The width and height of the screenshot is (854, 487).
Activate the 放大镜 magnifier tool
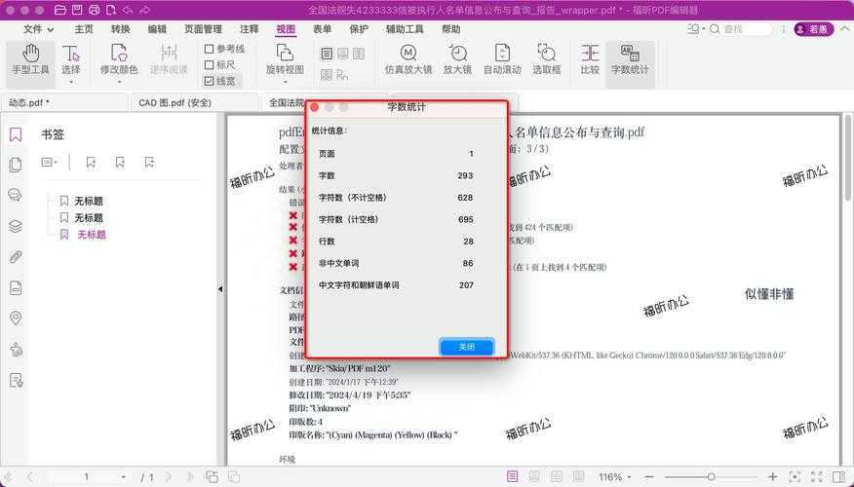(457, 59)
